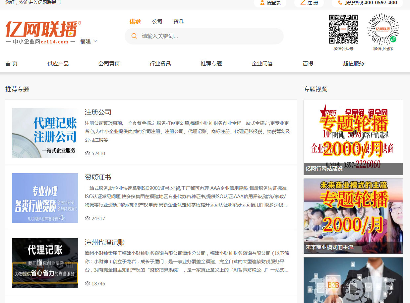Image resolution: width=410 pixels, height=303 pixels.
Task: Click the pencil icon beside 注册
Action: (303, 3)
